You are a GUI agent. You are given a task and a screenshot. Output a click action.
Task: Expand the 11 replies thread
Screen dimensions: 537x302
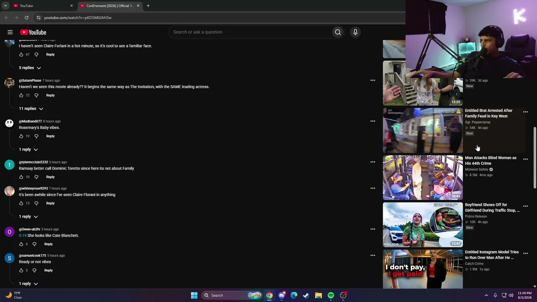pos(31,109)
